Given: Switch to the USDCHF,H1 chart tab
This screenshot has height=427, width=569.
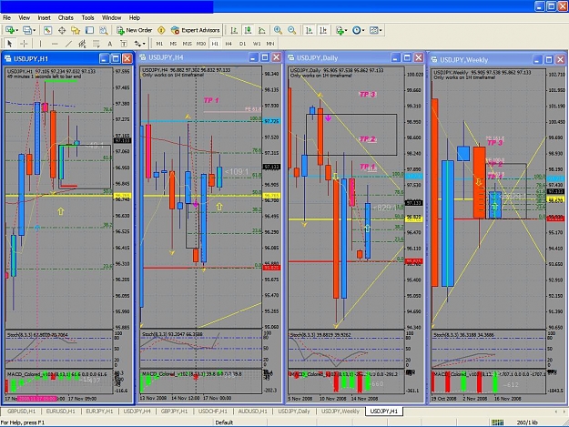Looking at the screenshot, I should (213, 412).
